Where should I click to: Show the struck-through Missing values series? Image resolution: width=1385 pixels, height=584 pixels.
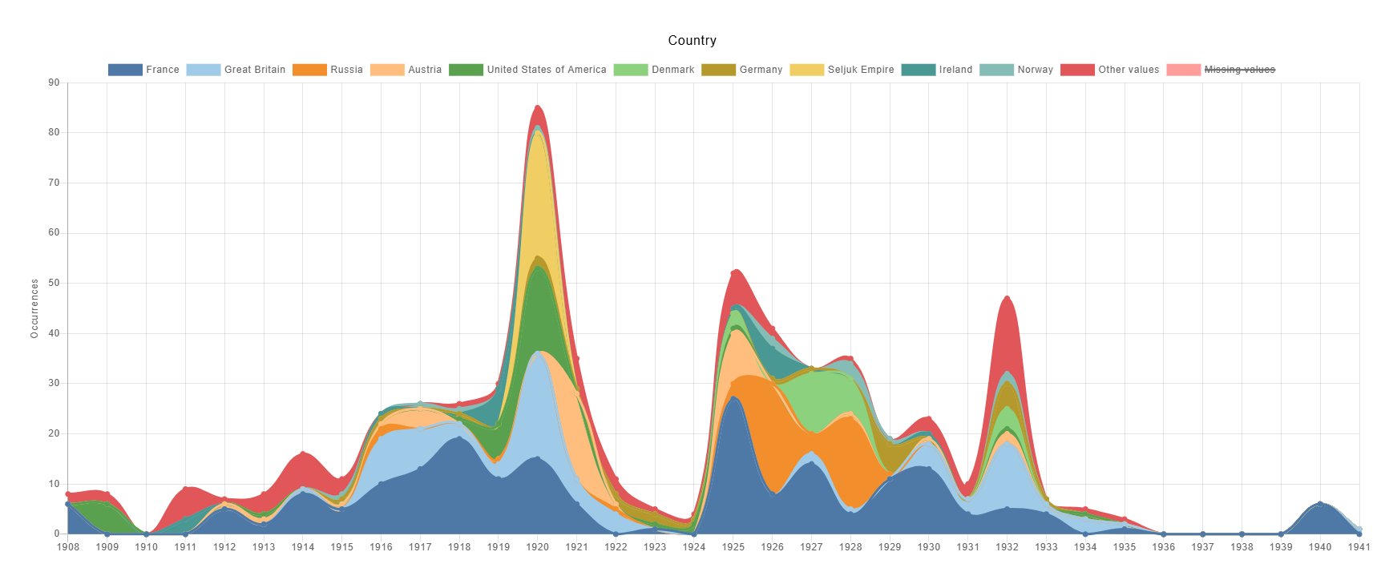click(x=1239, y=70)
